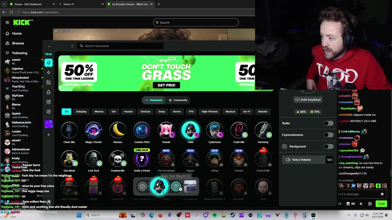Select the Lost Soul voice
Image resolution: width=392 pixels, height=220 pixels.
click(x=93, y=159)
